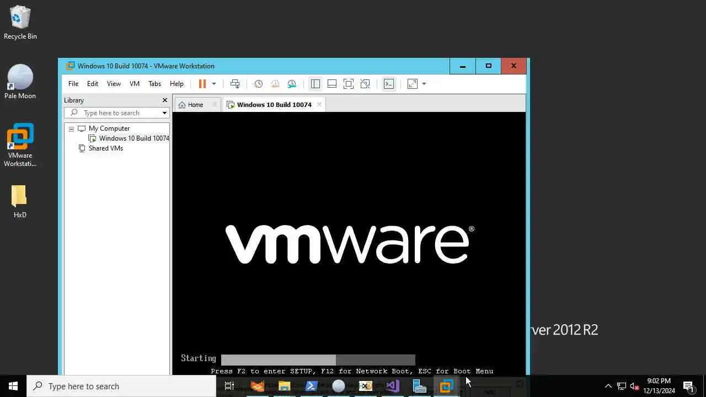Open HxD from the taskbar
This screenshot has height=397, width=706.
(365, 386)
